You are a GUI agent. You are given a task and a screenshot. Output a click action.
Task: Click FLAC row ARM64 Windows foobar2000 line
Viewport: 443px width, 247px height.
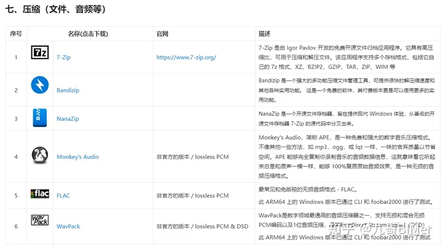click(346, 202)
